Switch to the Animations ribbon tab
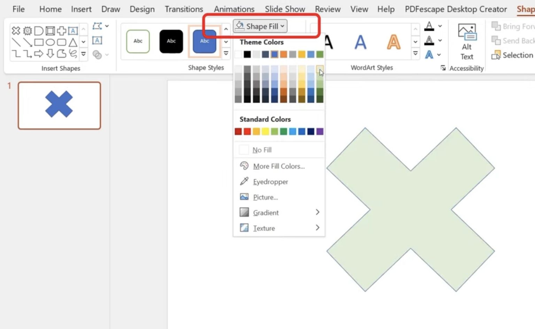This screenshot has width=535, height=329. click(234, 9)
